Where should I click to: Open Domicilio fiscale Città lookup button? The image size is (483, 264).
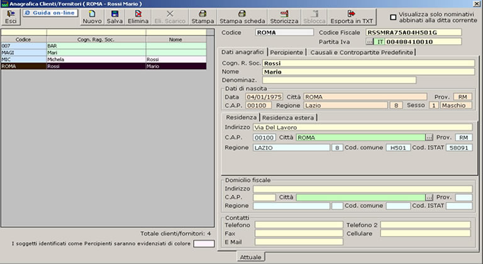pos(429,197)
